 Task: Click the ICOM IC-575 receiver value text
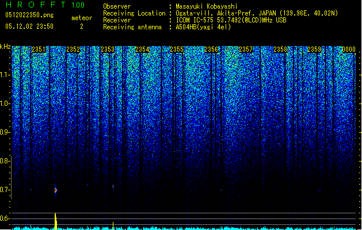(231, 20)
